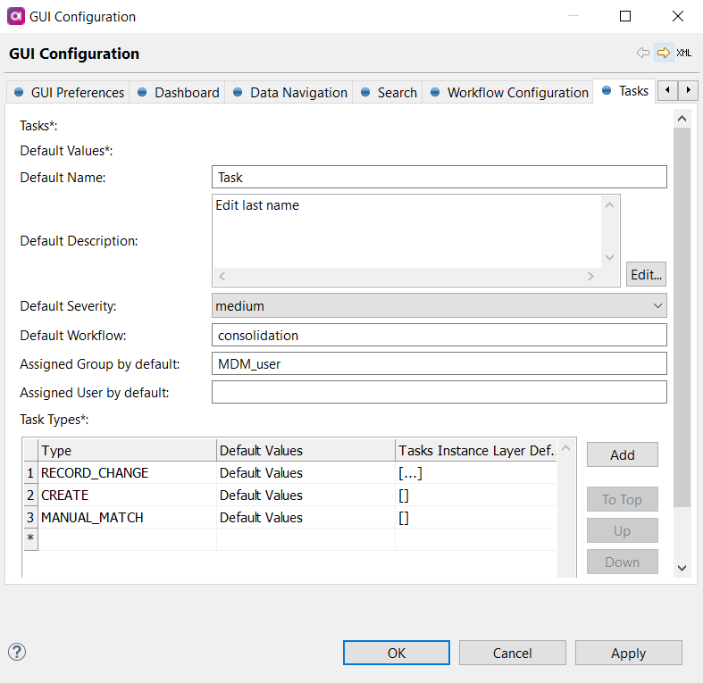Go to the Workflow Configuration tab
Image resolution: width=703 pixels, height=683 pixels.
[509, 92]
